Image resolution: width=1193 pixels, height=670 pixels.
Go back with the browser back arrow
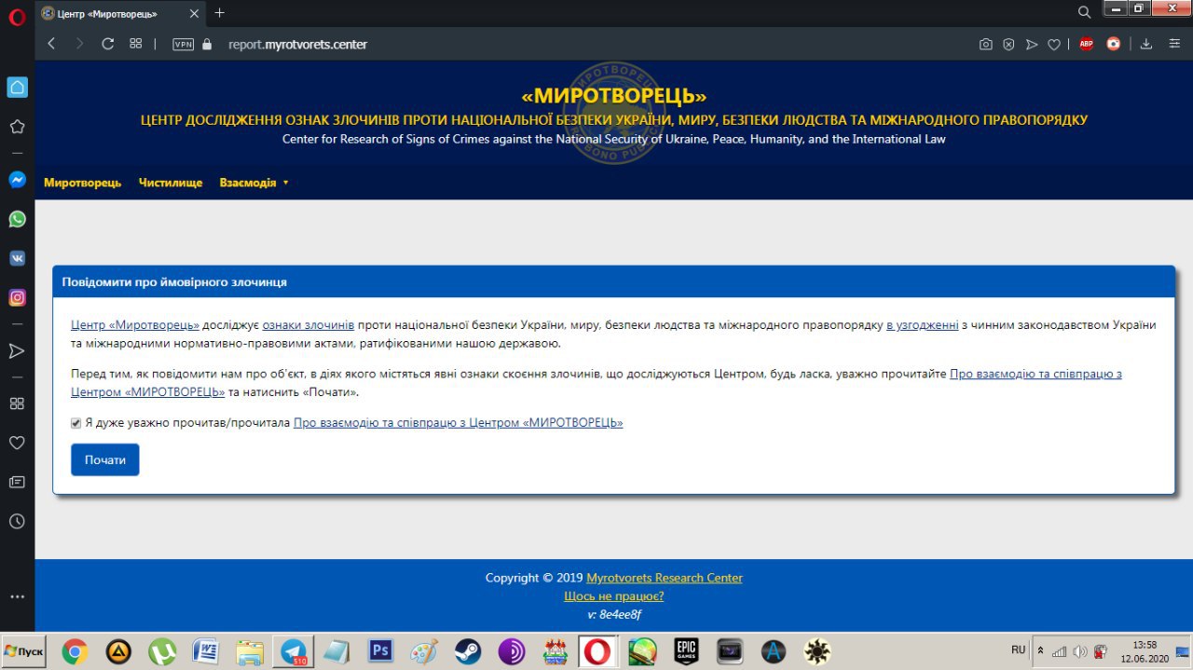coord(52,44)
